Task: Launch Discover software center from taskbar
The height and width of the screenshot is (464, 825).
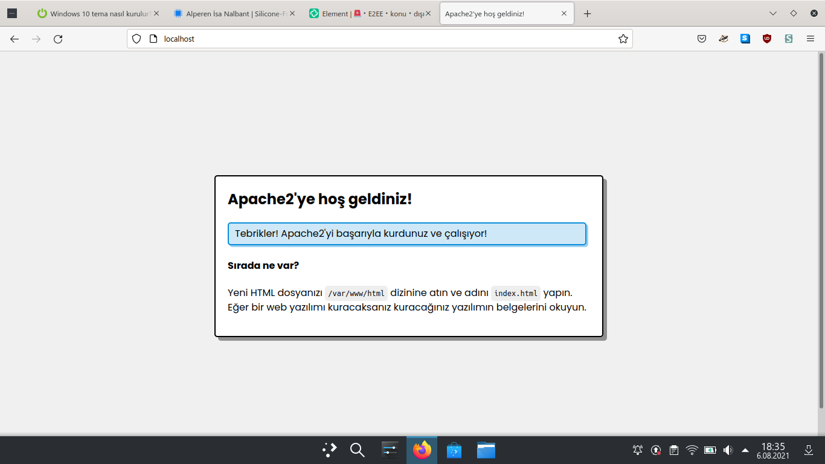Action: coord(454,450)
